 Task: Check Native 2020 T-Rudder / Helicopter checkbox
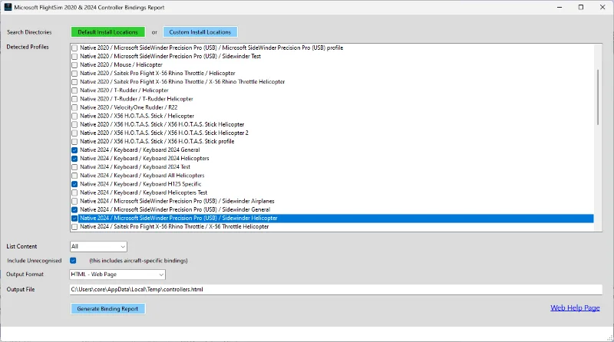74,90
